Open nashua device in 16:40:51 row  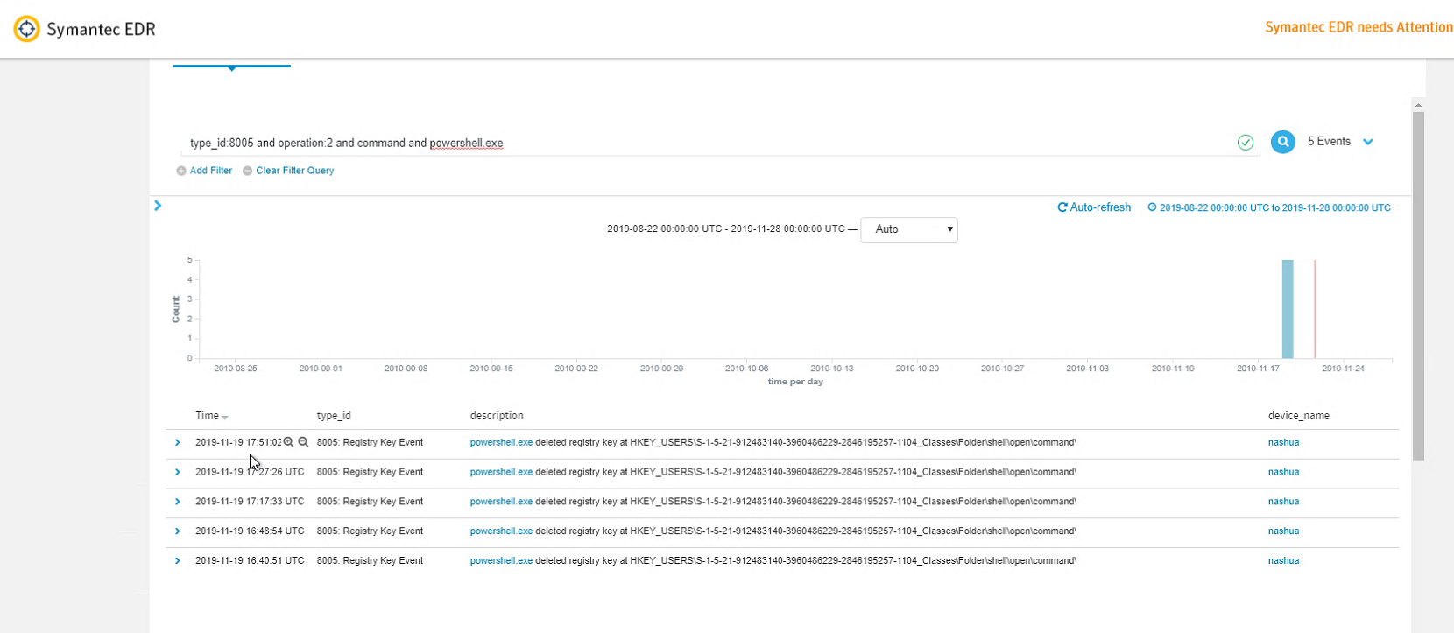(1283, 561)
